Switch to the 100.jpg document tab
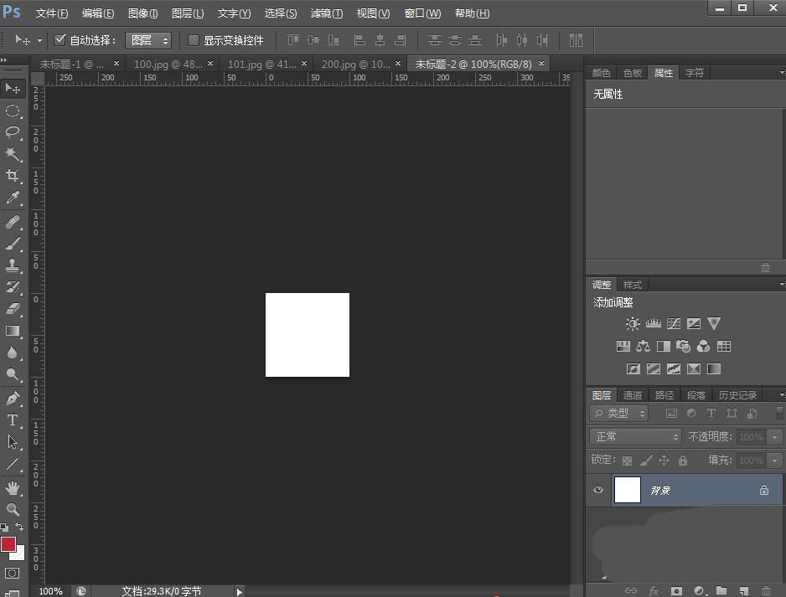 (x=167, y=64)
